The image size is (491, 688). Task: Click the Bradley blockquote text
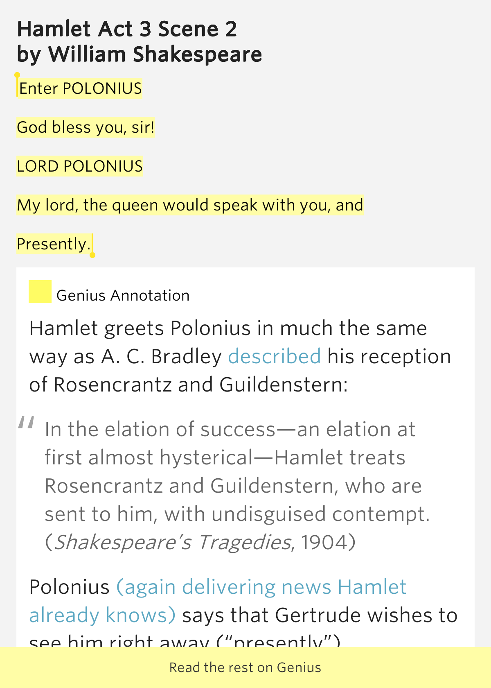click(237, 486)
